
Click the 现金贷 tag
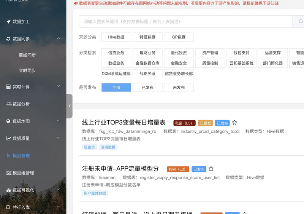pyautogui.click(x=89, y=147)
